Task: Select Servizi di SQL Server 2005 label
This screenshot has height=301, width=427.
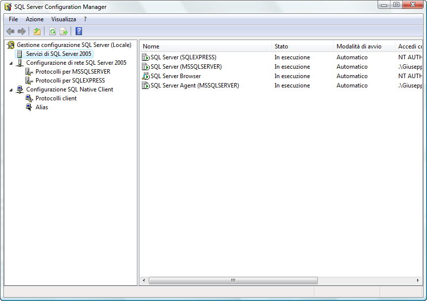Action: pyautogui.click(x=58, y=54)
